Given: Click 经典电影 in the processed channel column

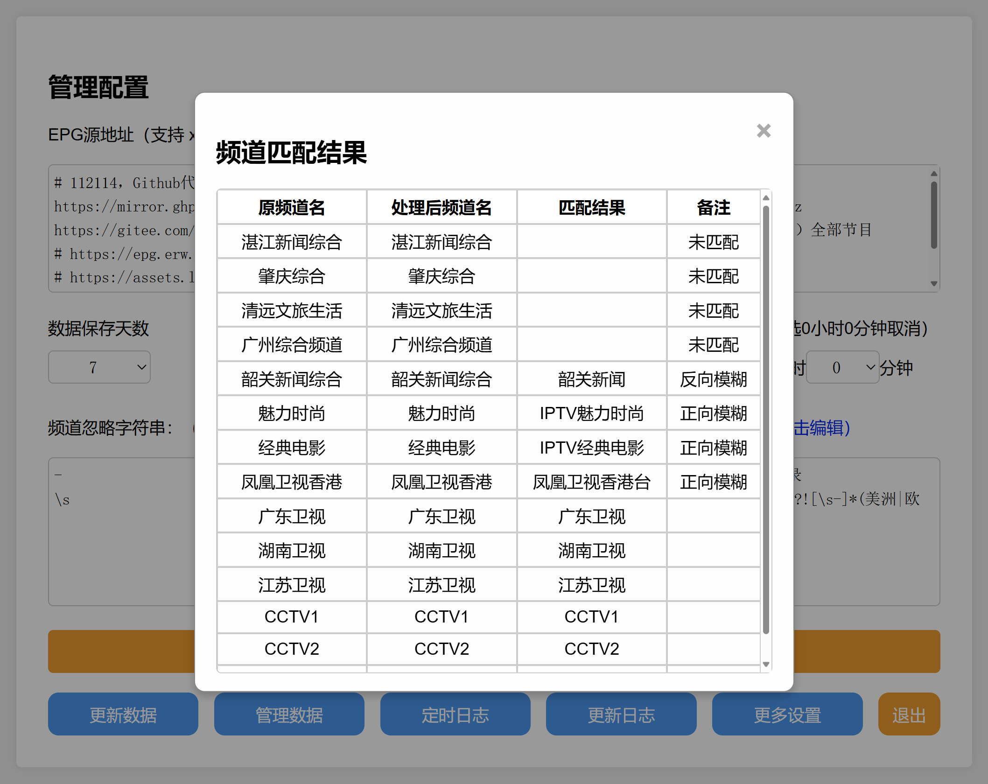Looking at the screenshot, I should click(x=441, y=448).
